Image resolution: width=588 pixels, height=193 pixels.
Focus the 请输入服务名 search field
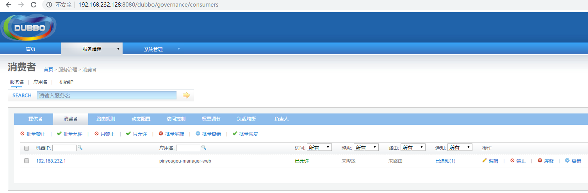(107, 95)
